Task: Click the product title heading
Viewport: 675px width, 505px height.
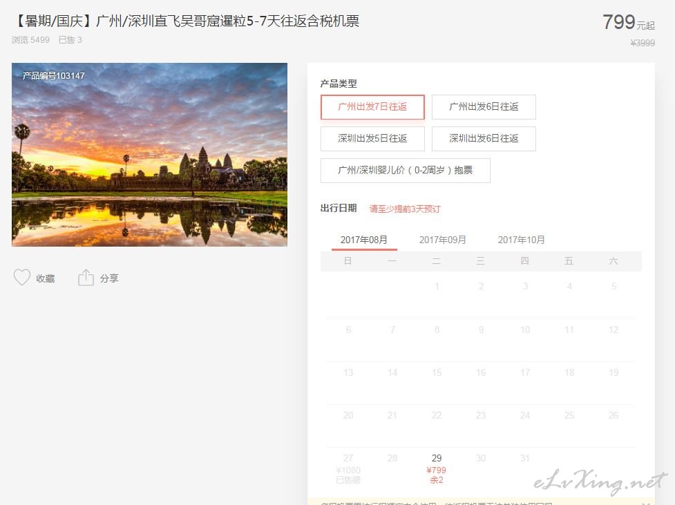Action: click(186, 21)
